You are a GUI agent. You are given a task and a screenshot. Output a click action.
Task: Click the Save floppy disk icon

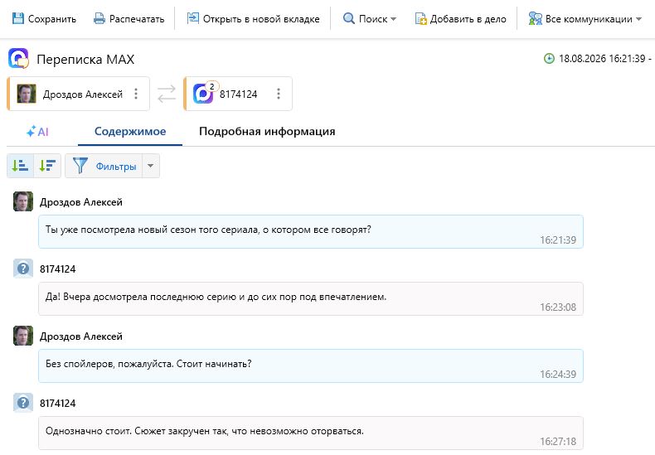tap(18, 18)
